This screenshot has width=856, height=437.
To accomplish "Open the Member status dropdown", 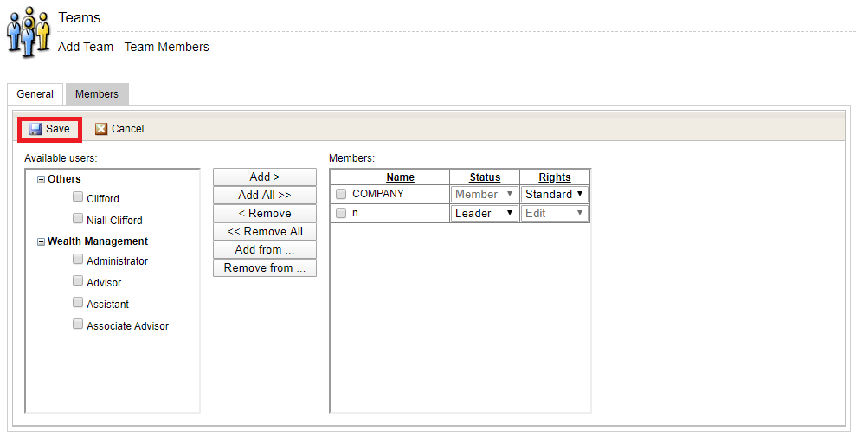I will point(484,195).
